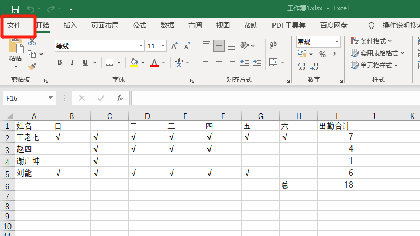Click the comma style icon
This screenshot has width=420, height=236.
(x=335, y=55)
